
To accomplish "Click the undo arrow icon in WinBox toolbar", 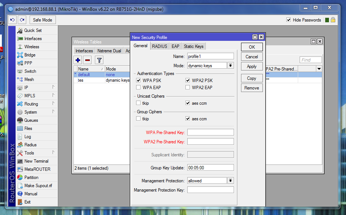I will point(13,20).
